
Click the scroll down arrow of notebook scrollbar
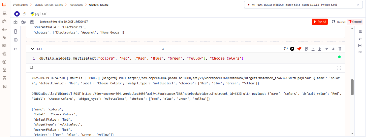353,133
